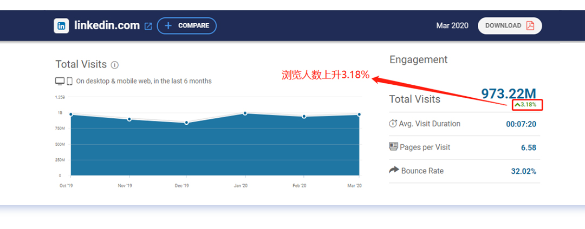This screenshot has width=585, height=229.
Task: Click the mobile device icon
Action: (69, 81)
